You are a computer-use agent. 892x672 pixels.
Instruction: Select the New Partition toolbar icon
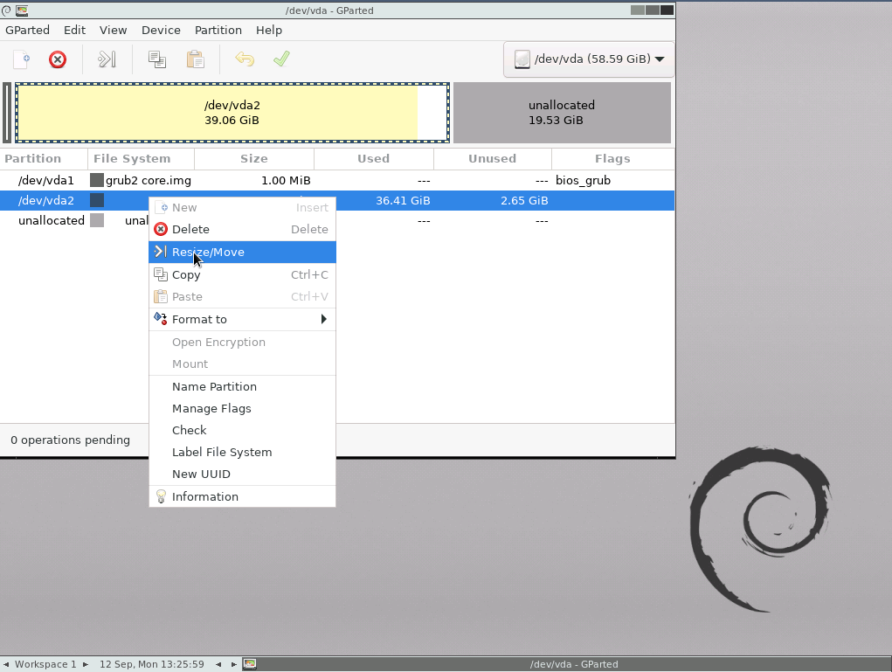pyautogui.click(x=20, y=59)
